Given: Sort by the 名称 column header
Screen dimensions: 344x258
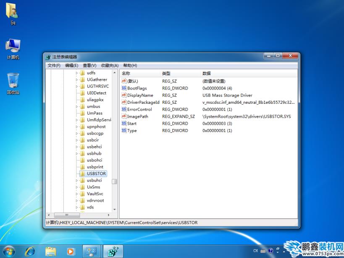Looking at the screenshot, I should coord(140,73).
